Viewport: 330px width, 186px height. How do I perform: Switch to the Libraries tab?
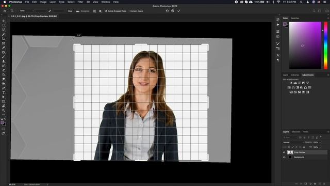tap(295, 75)
